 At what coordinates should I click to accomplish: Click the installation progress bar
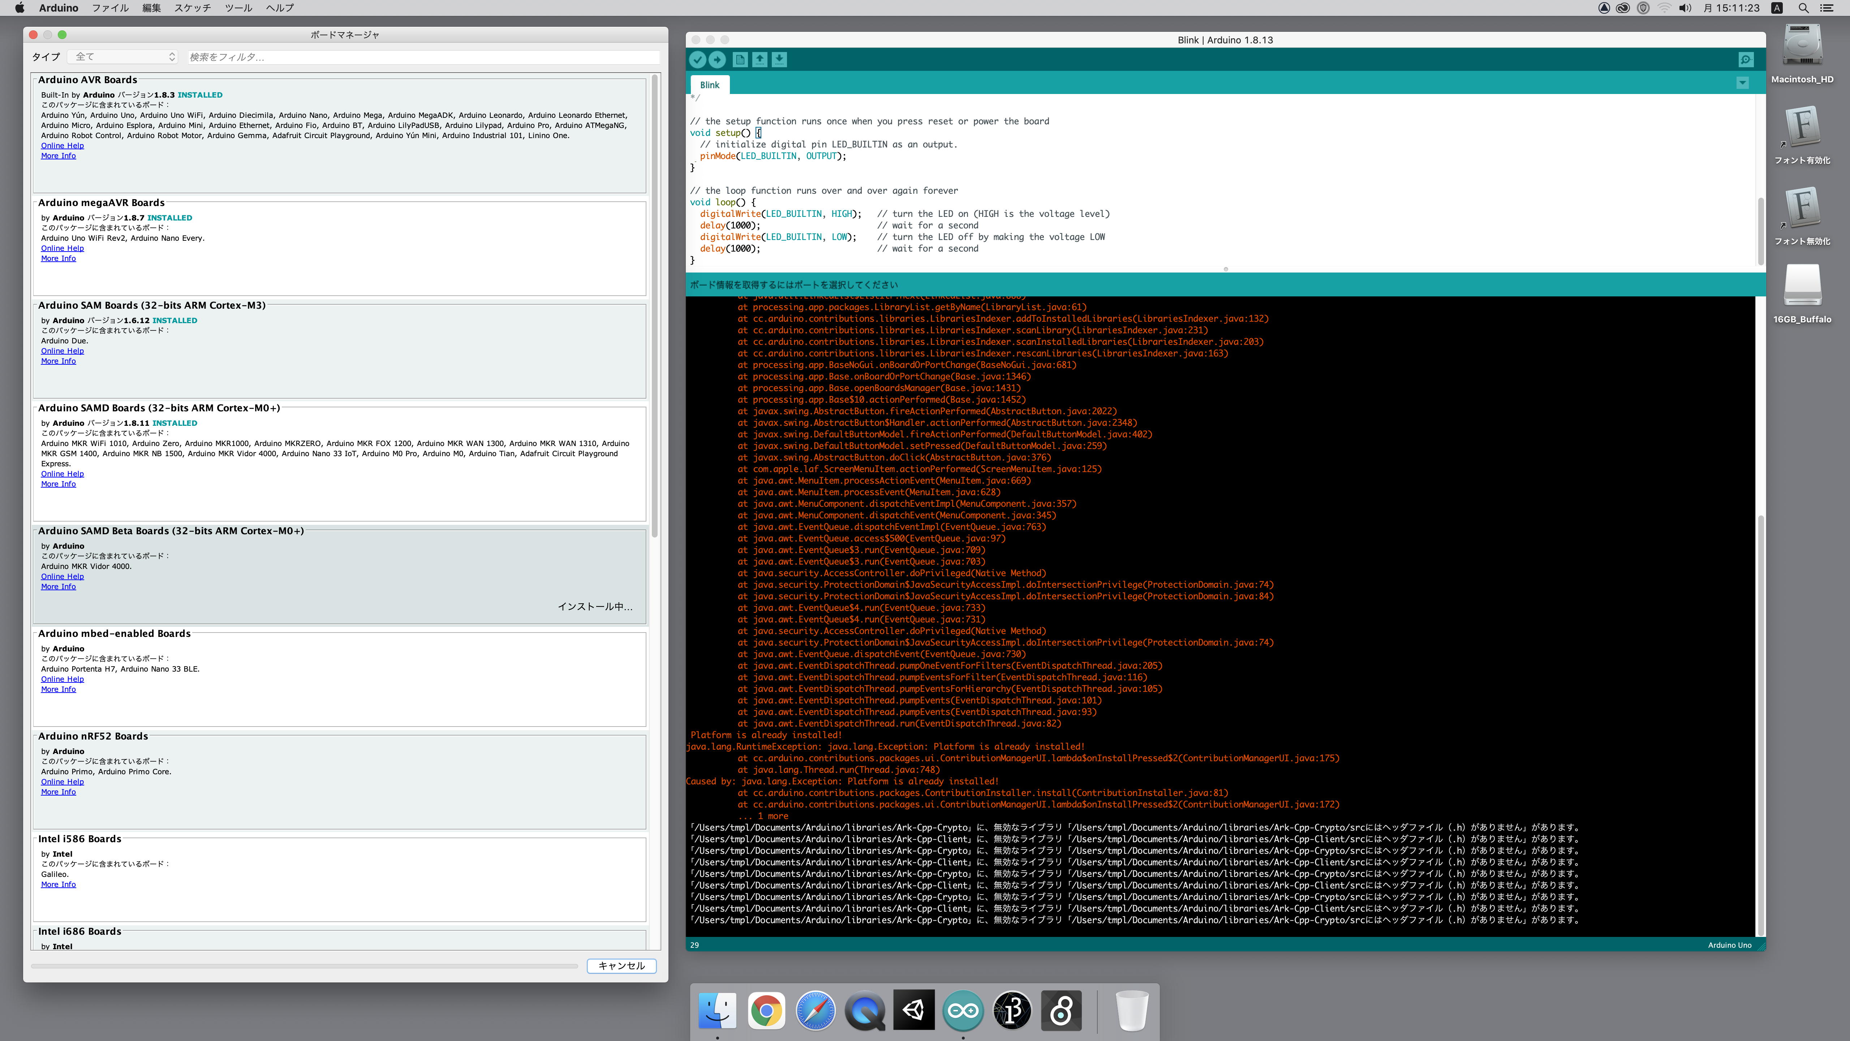(x=305, y=966)
